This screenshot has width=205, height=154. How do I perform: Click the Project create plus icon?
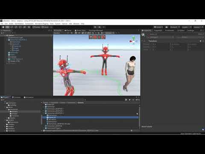click(x=2, y=100)
